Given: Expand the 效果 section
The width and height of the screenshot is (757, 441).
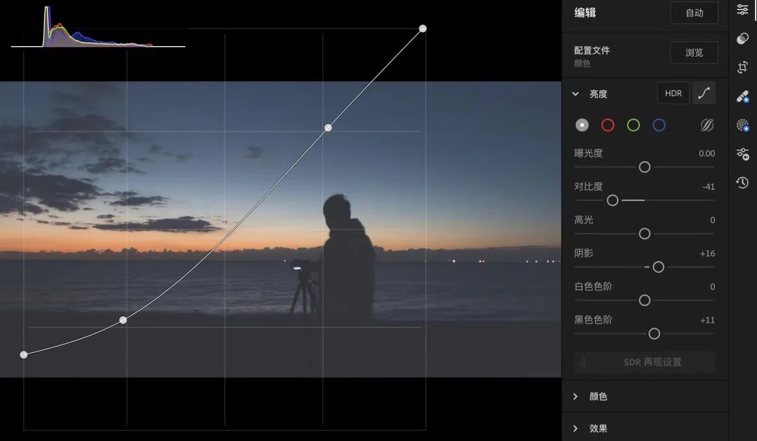Looking at the screenshot, I should (x=575, y=428).
